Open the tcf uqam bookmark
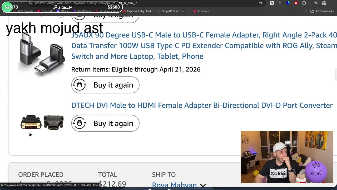 click(201, 11)
